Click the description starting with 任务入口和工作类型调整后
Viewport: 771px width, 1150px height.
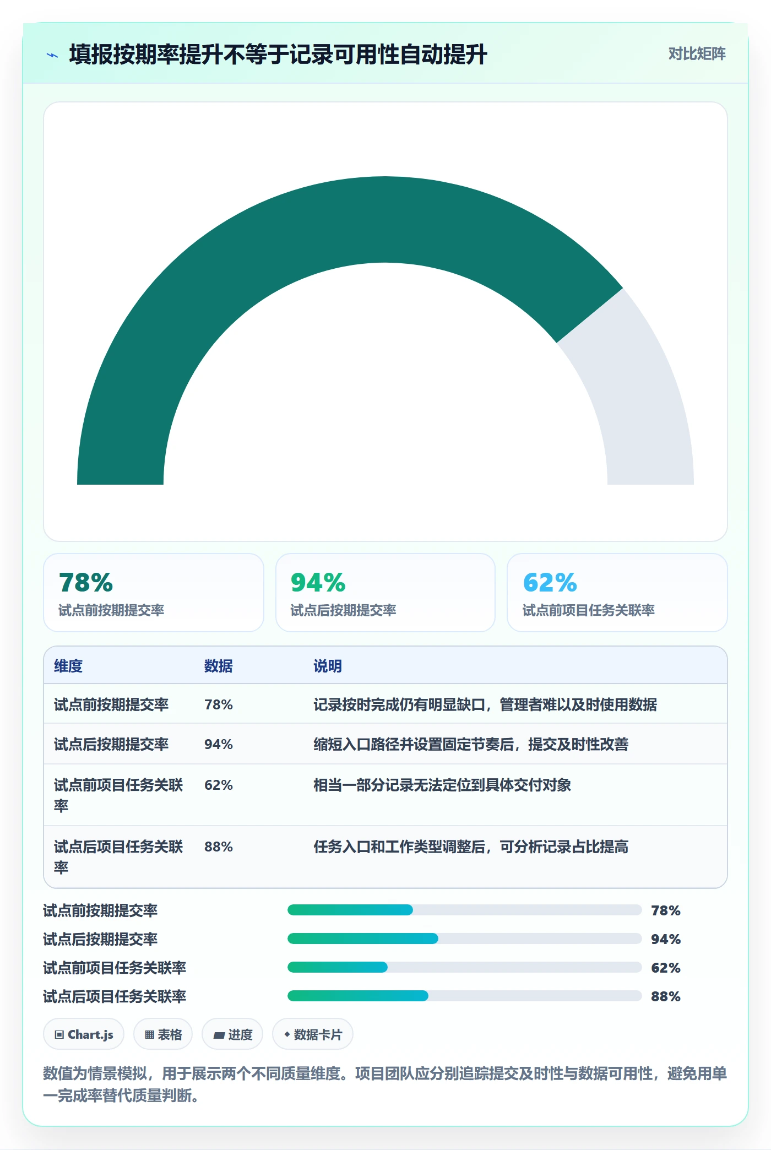point(471,847)
